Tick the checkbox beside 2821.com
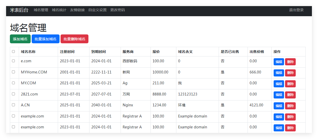Screen dimensions: 318x139 (13, 94)
